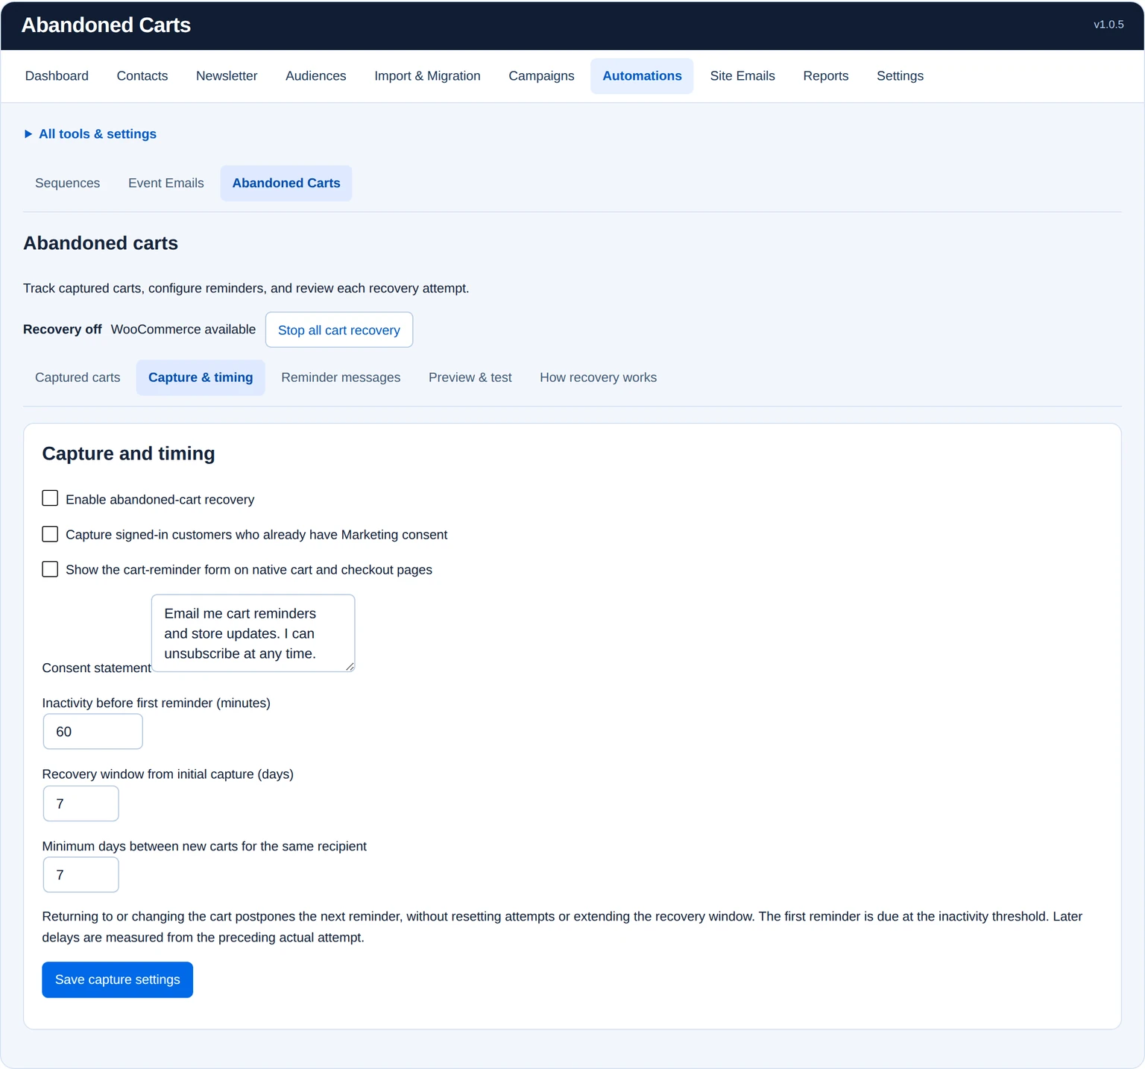Click the Abandoned Carts header title
The image size is (1145, 1069).
tap(106, 25)
